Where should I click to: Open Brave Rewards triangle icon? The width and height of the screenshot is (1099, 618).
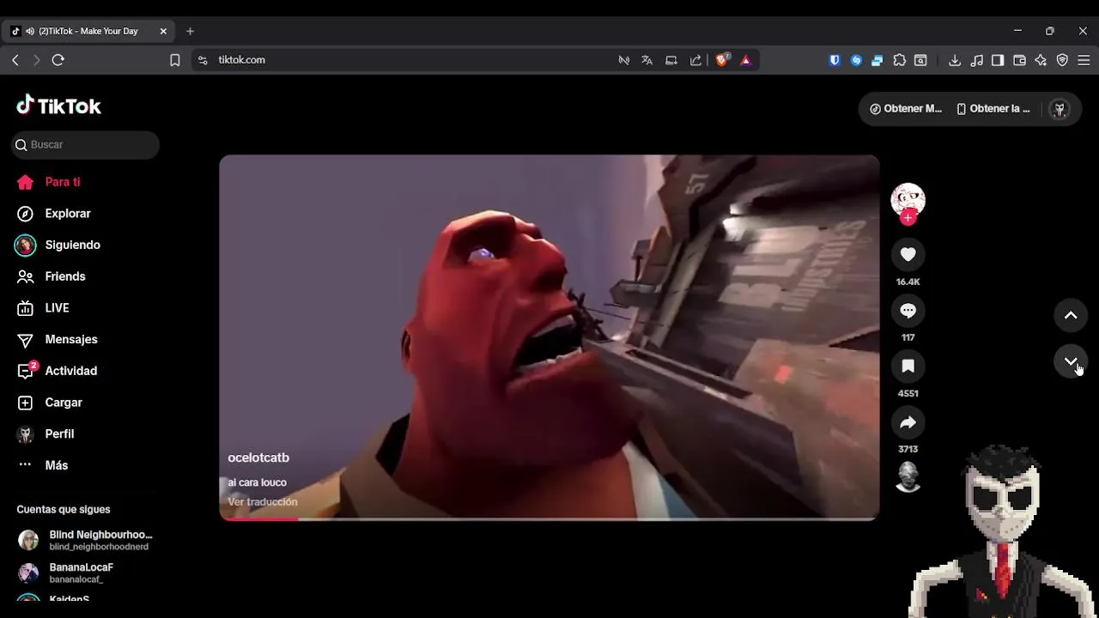tap(745, 60)
